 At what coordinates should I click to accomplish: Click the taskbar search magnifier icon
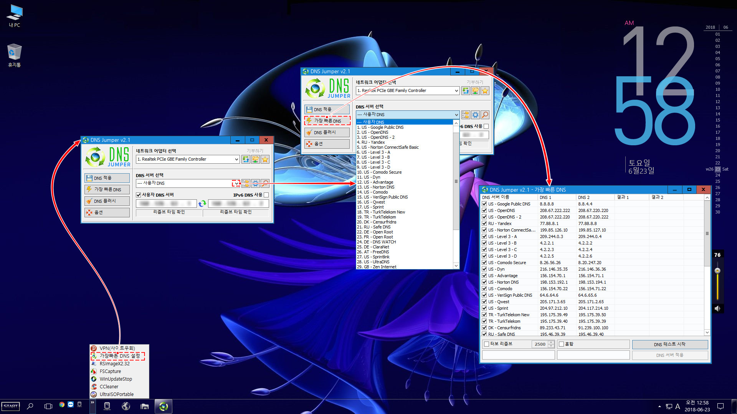tap(30, 406)
